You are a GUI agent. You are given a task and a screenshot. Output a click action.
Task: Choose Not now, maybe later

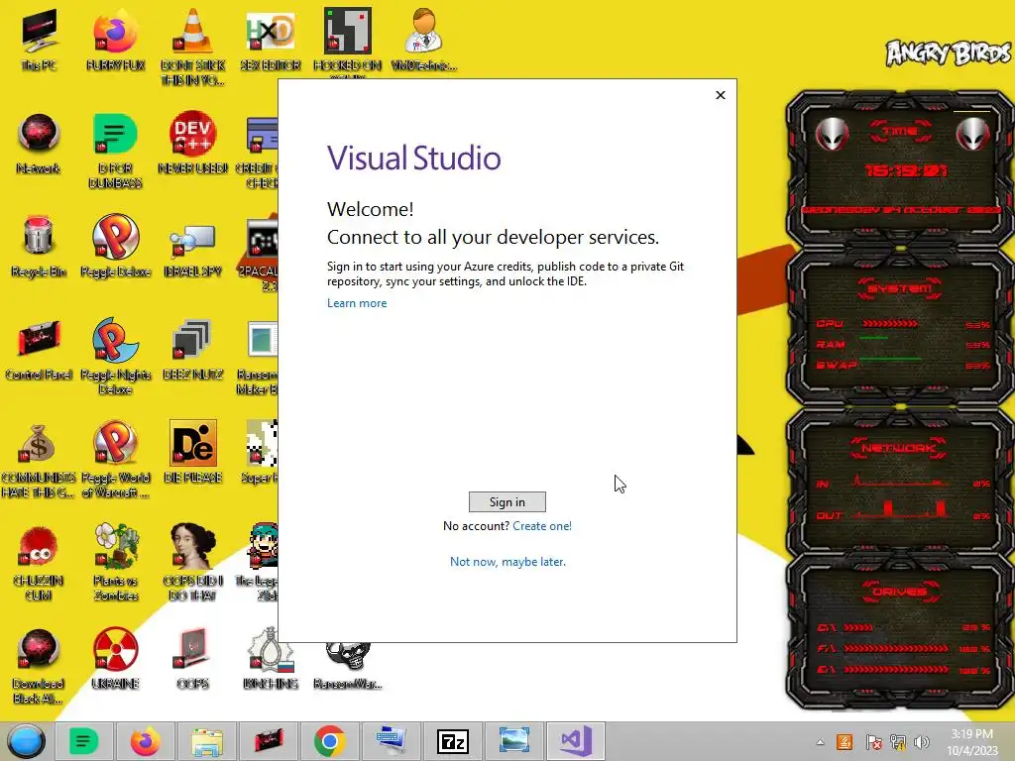(x=507, y=562)
